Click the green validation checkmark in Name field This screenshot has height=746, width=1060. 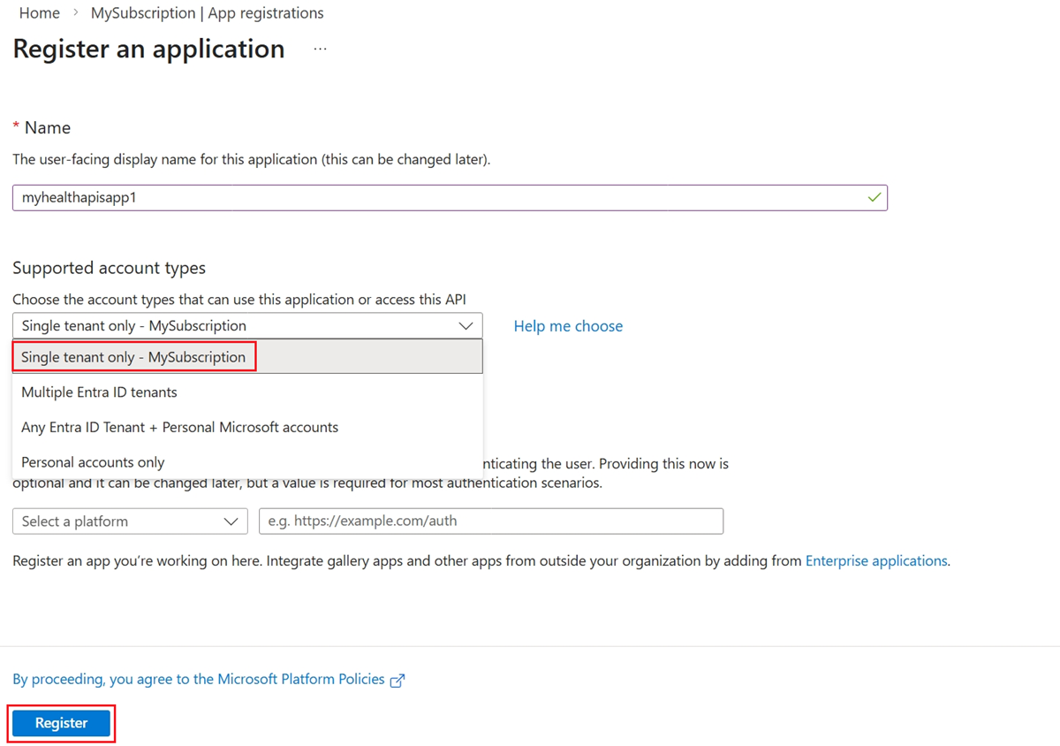tap(874, 198)
